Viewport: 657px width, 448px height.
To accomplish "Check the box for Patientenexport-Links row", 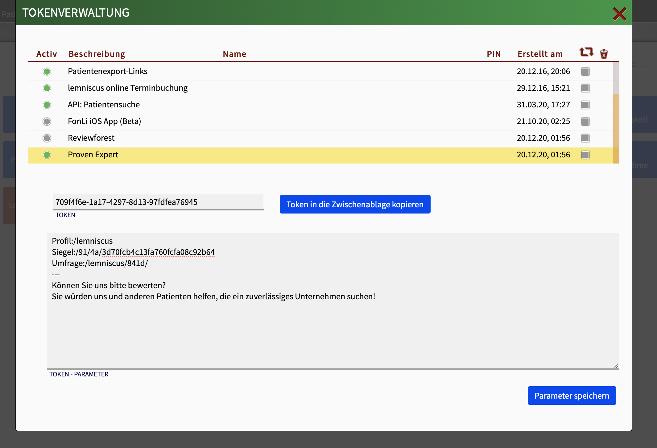I will [585, 72].
